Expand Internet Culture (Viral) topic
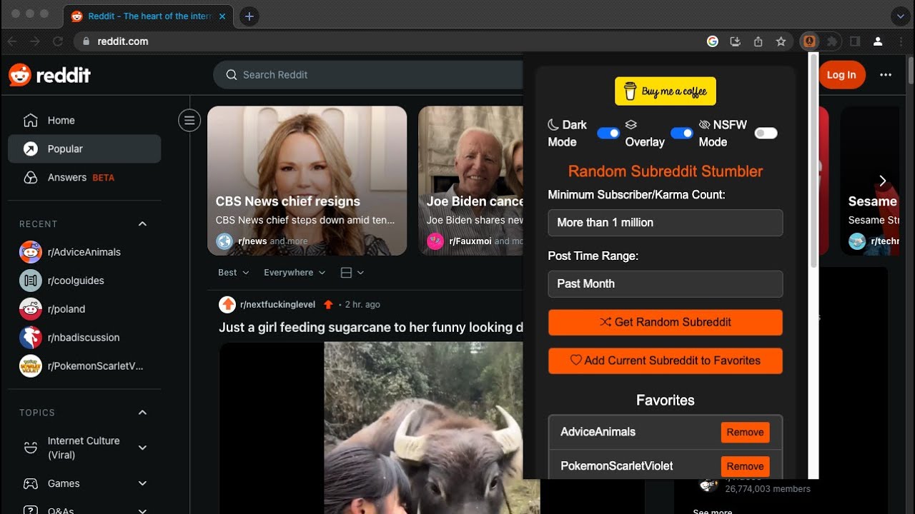 click(142, 448)
